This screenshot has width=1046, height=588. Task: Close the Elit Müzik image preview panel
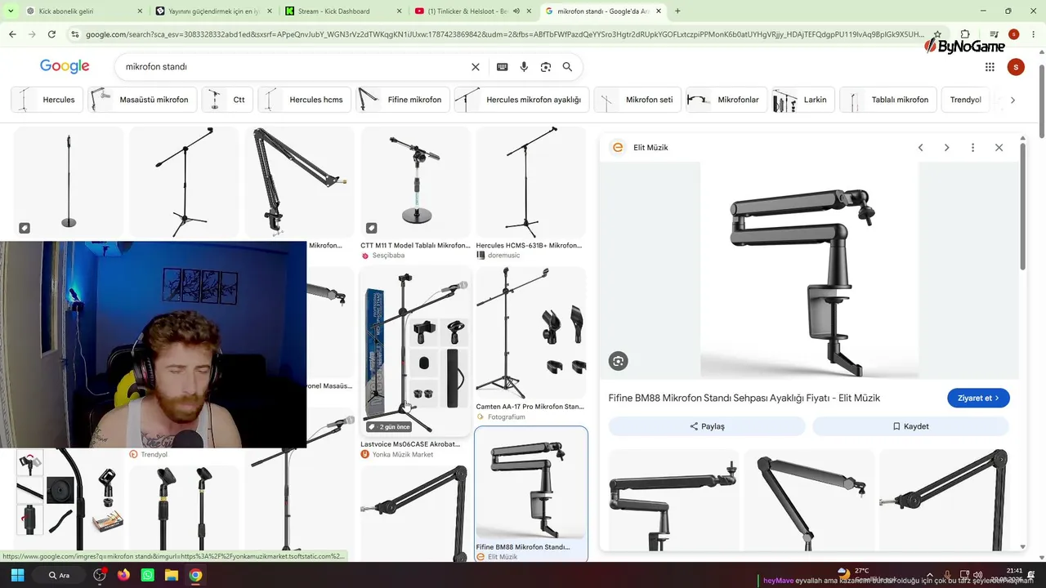999,148
